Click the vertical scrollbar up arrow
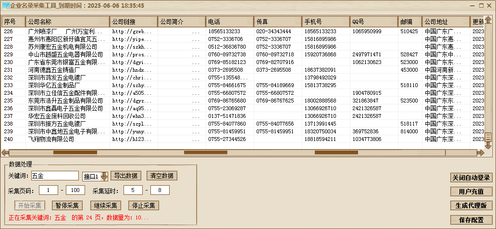The image size is (496, 229). coord(488,20)
